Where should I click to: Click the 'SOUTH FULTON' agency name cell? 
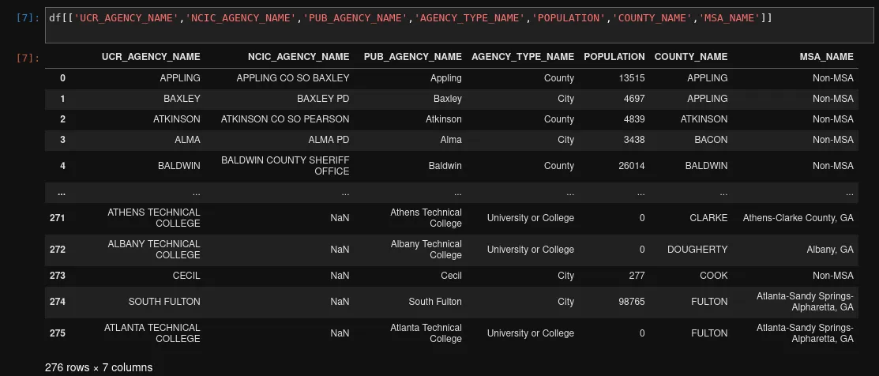click(164, 302)
